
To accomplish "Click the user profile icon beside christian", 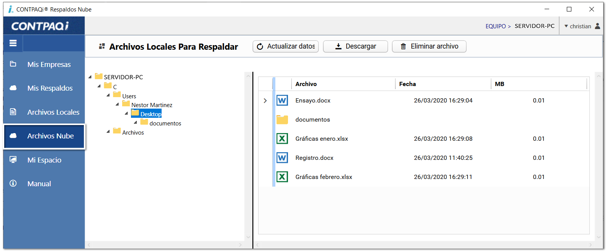I will point(597,26).
